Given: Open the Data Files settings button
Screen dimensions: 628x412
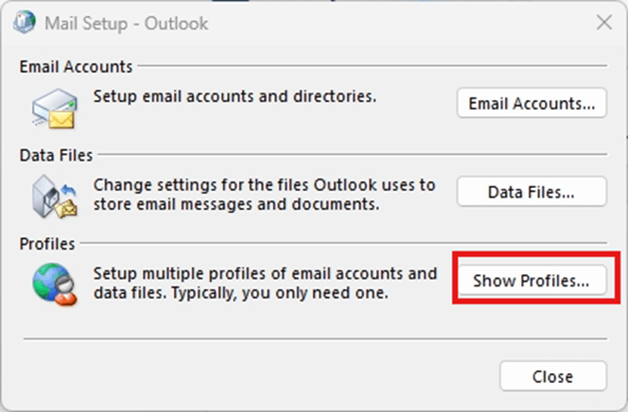Looking at the screenshot, I should pyautogui.click(x=532, y=192).
